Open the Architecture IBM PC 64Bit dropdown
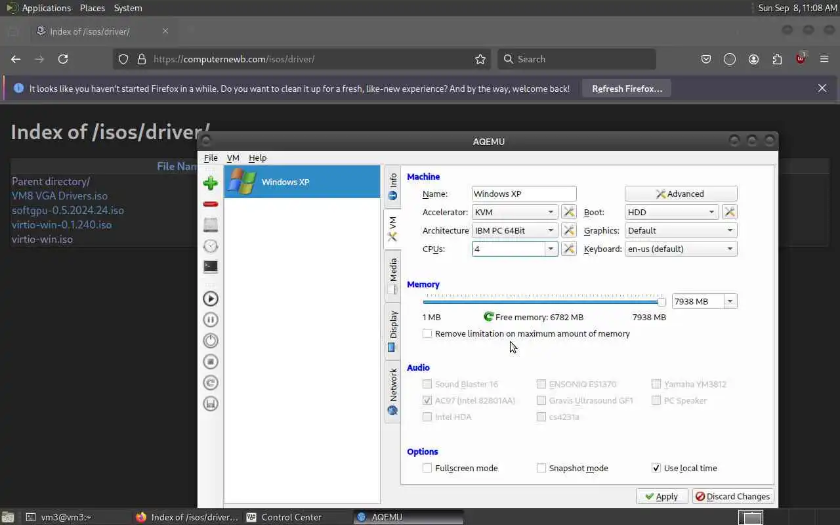Image resolution: width=840 pixels, height=525 pixels. click(515, 230)
